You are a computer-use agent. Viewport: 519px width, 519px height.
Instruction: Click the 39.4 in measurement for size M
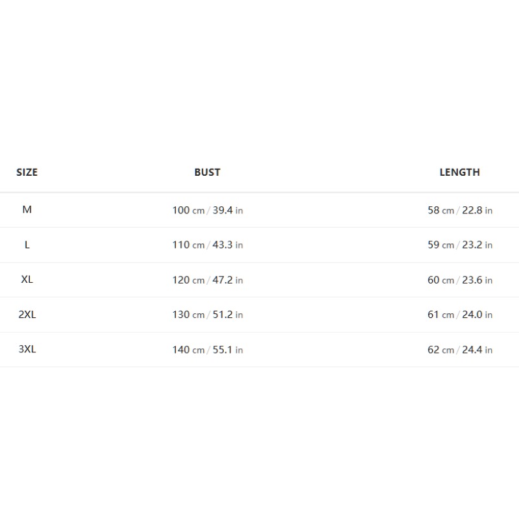point(228,210)
